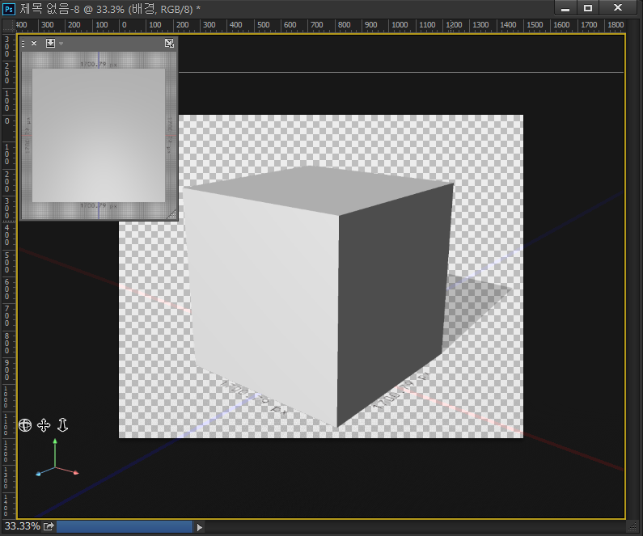This screenshot has height=536, width=643.
Task: Select the Dolly 3D camera icon
Action: 62,425
